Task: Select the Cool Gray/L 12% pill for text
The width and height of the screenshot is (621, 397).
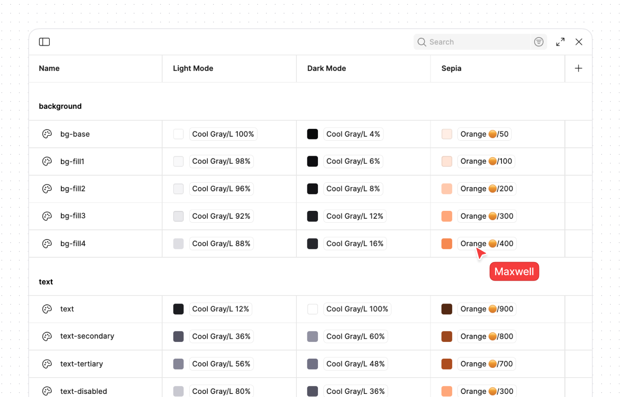Action: [221, 309]
